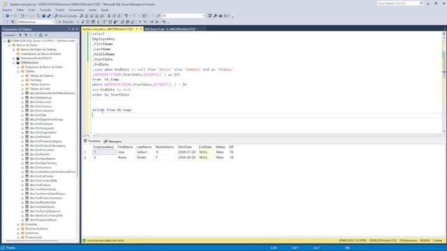Open the Editar menu
The image size is (447, 251).
[20, 10]
